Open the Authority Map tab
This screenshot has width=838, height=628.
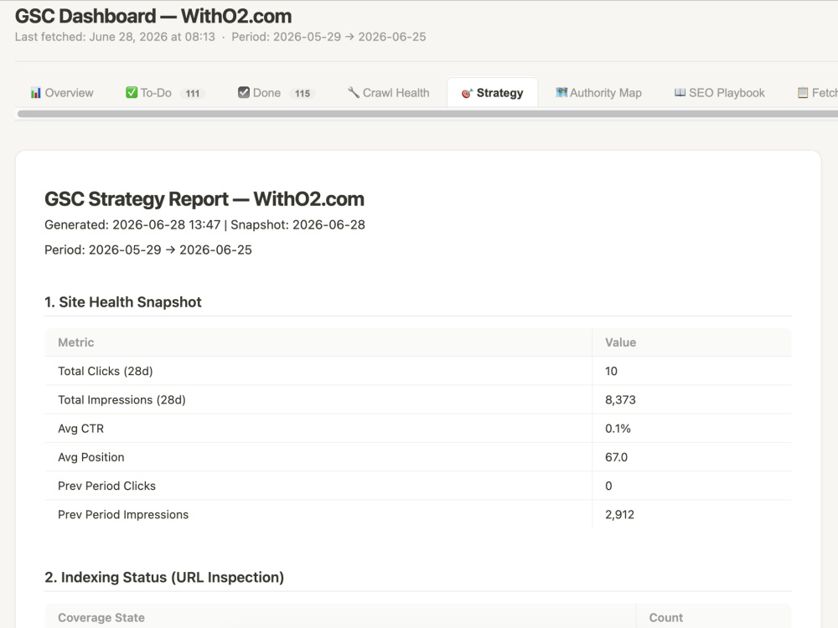pos(598,93)
